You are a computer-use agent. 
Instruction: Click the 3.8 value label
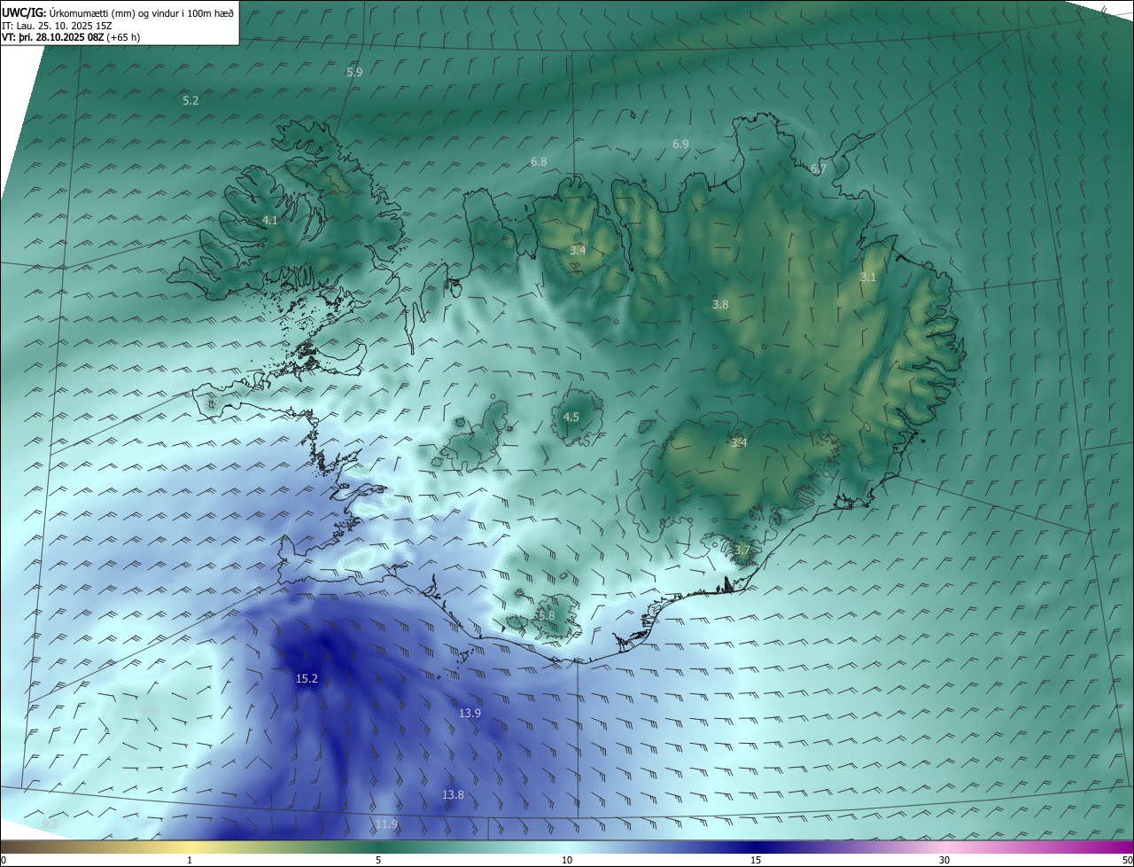pos(720,305)
